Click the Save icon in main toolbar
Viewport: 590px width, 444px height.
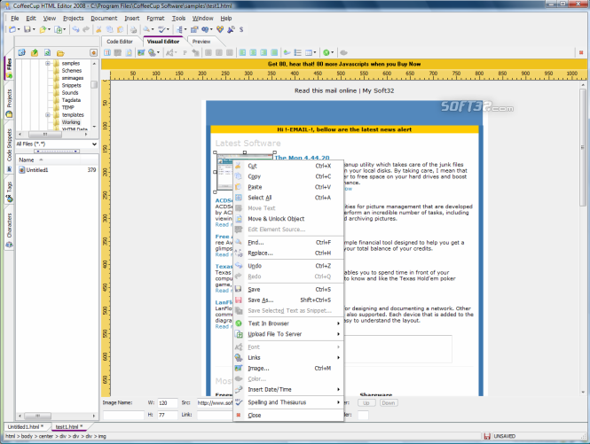pyautogui.click(x=28, y=29)
